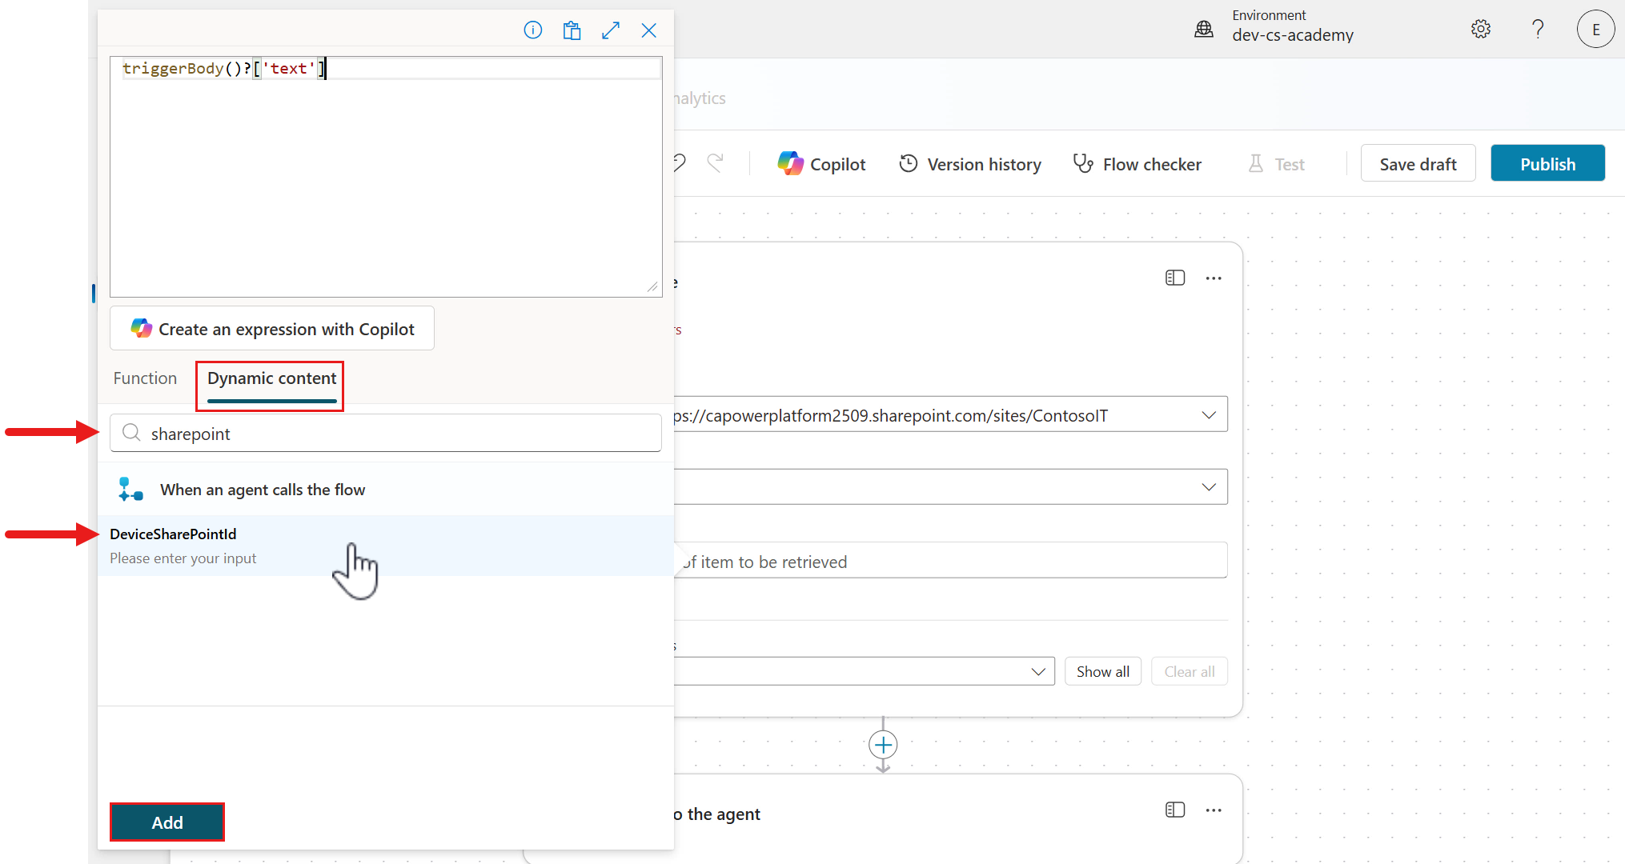Select the Test flow icon
This screenshot has height=864, width=1625.
tap(1276, 163)
